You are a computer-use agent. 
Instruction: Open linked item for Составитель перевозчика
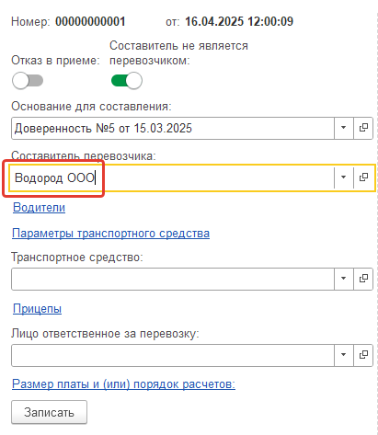click(363, 177)
